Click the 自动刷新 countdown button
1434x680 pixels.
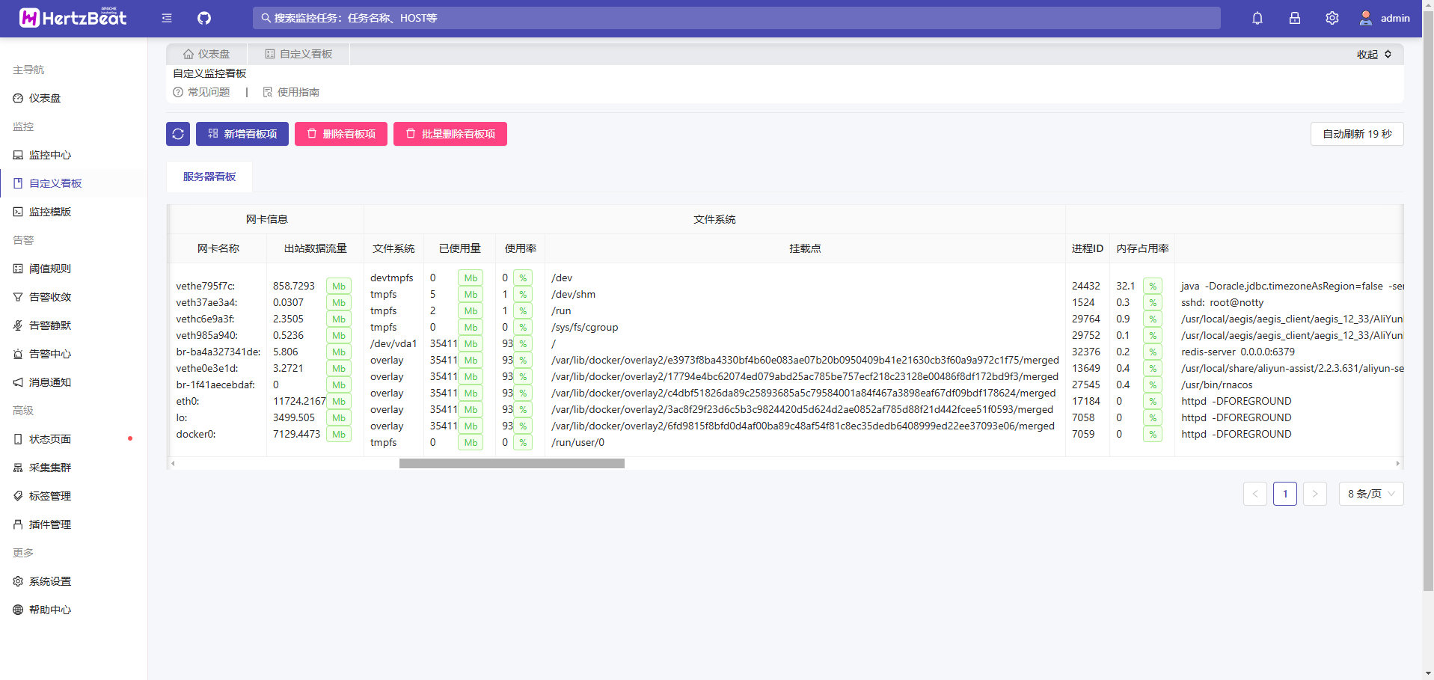pyautogui.click(x=1357, y=134)
